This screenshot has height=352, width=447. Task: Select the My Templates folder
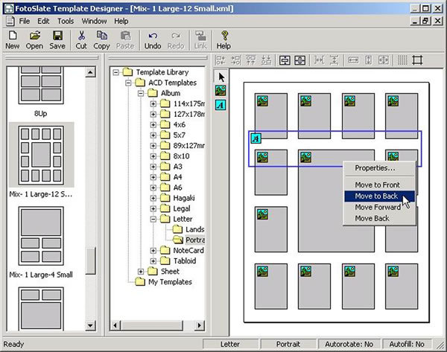point(170,282)
